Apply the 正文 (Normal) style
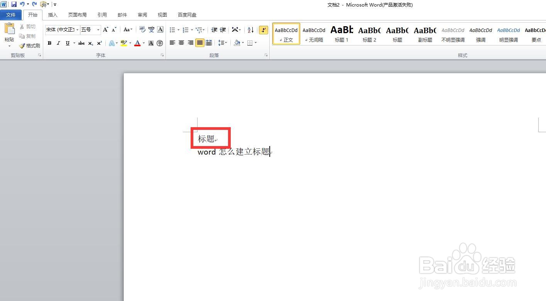Image resolution: width=546 pixels, height=301 pixels. [286, 34]
